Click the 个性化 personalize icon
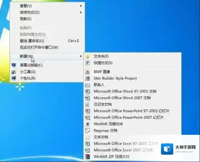The width and height of the screenshot is (200, 162). pyautogui.click(x=14, y=78)
